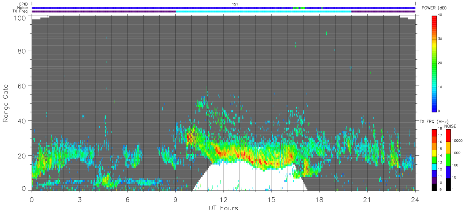Click the 3 tick on UT hours axis
Image resolution: width=467 pixels, height=216 pixels.
(79, 199)
